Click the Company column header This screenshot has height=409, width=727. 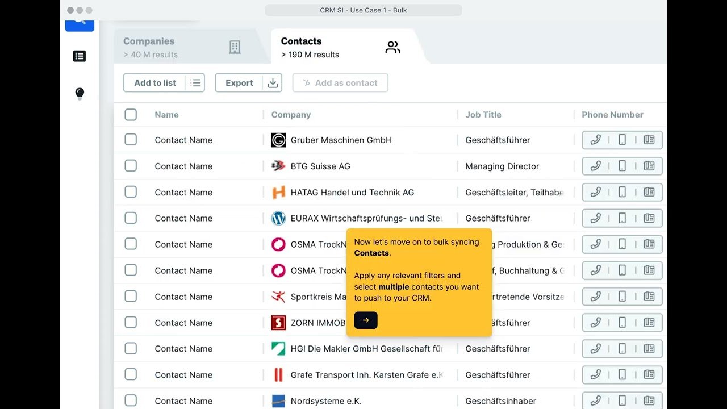(x=291, y=115)
